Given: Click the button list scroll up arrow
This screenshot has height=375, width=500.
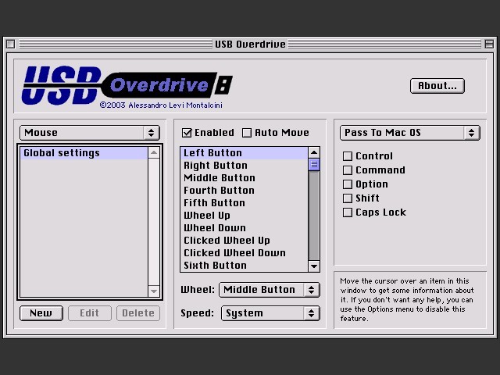Looking at the screenshot, I should coord(314,153).
